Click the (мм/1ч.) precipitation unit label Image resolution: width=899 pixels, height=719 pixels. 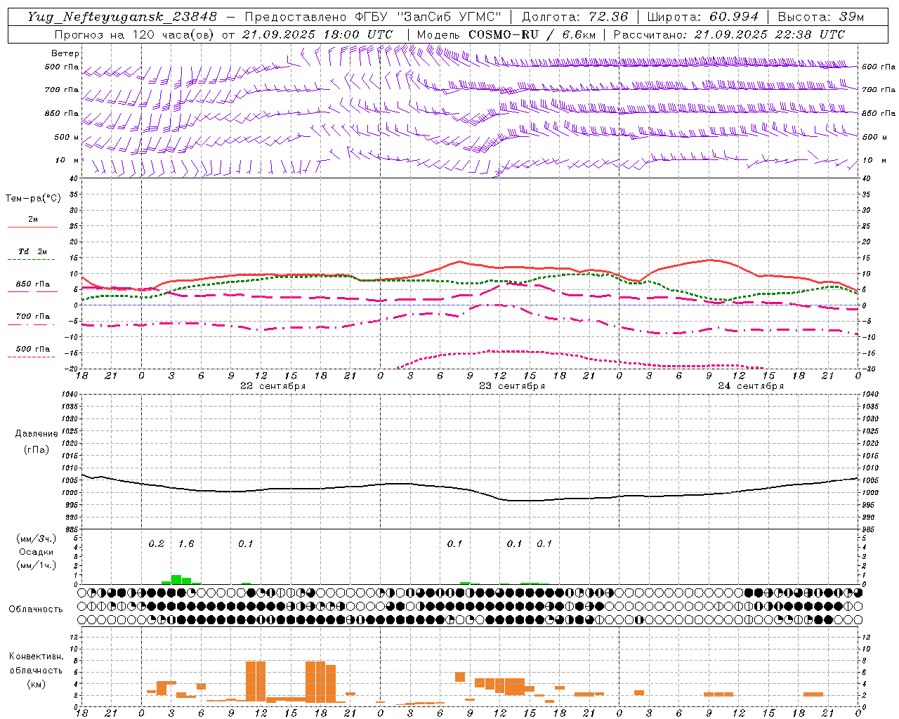click(x=36, y=565)
